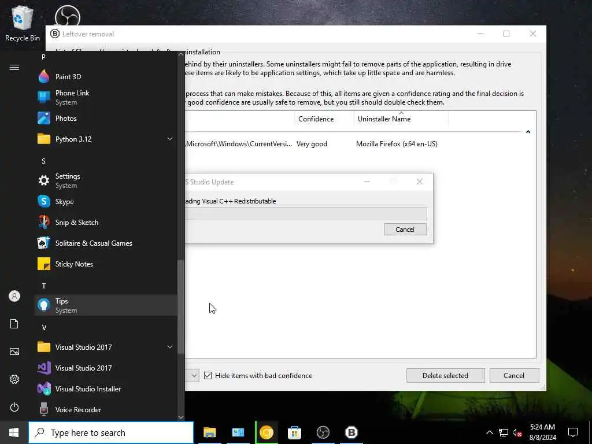Click the muted volume tray icon

[517, 432]
